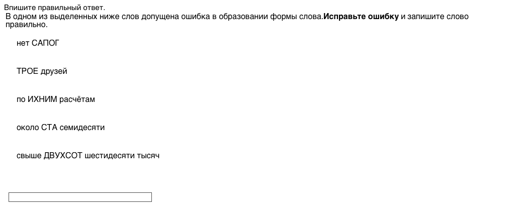Viewport: 515px width, 223px height.
Task: Click the word "нет" before САПОГ
Action: pyautogui.click(x=23, y=43)
